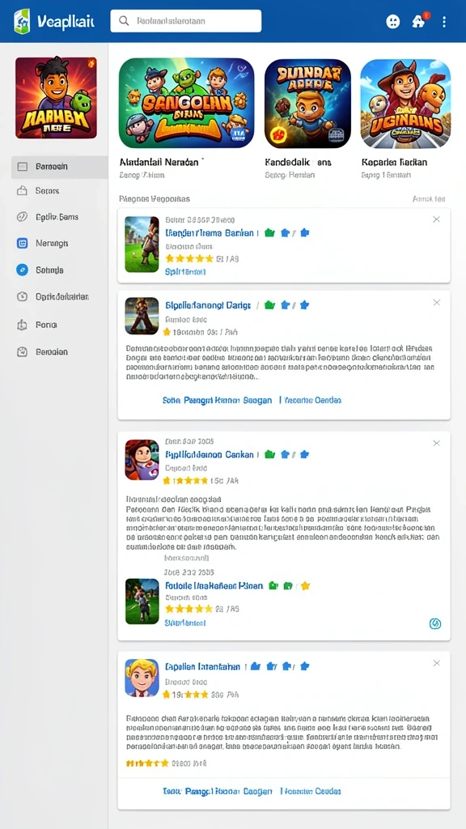Open the three-dot overflow menu in header
466x829 pixels.
pos(444,22)
